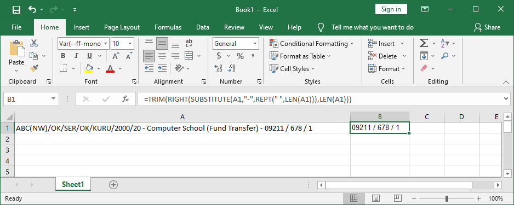Image resolution: width=514 pixels, height=205 pixels.
Task: Adjust the zoom slider handle
Action: click(447, 198)
